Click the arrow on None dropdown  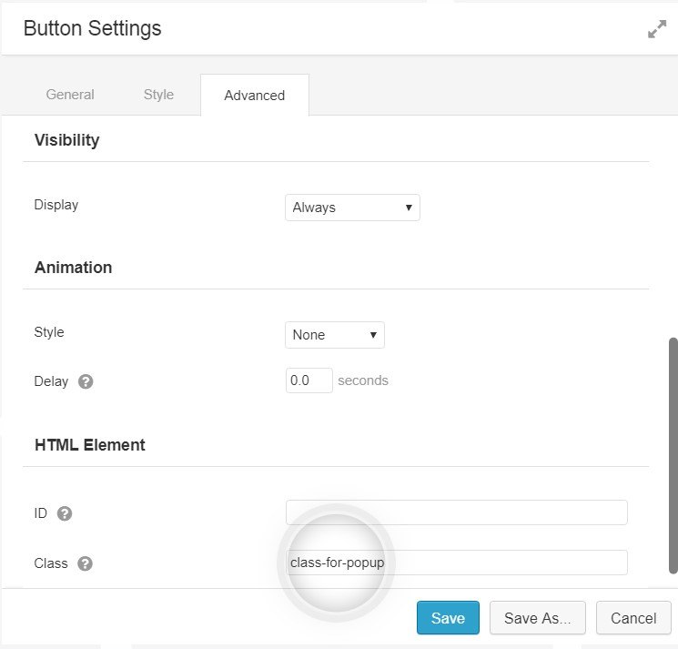[373, 335]
